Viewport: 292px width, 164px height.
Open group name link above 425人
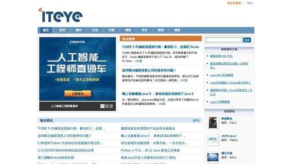[227, 153]
